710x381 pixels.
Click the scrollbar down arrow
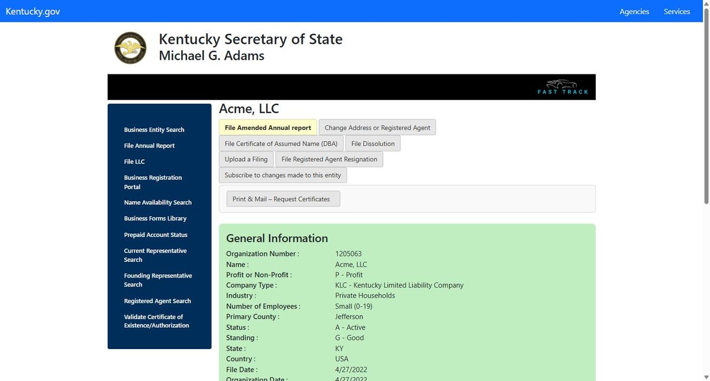coord(705,376)
